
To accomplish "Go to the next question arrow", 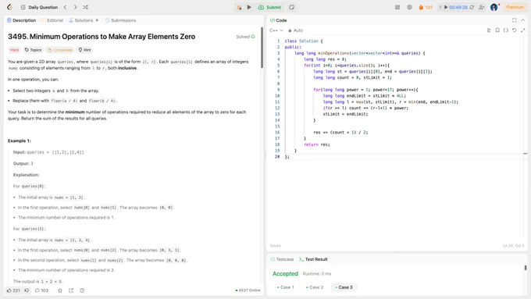I will click(x=75, y=7).
